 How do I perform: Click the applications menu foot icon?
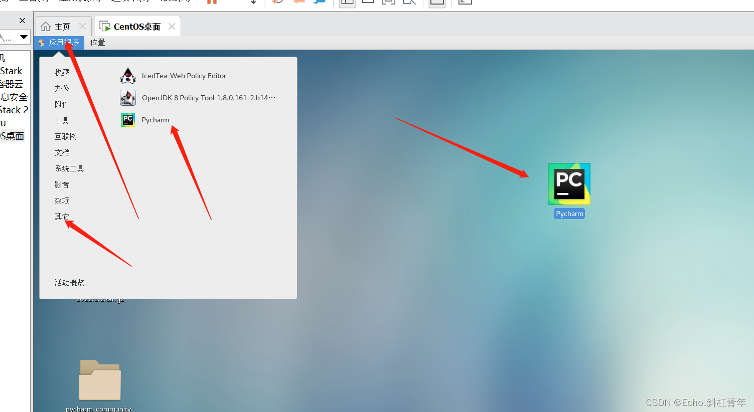(x=42, y=43)
